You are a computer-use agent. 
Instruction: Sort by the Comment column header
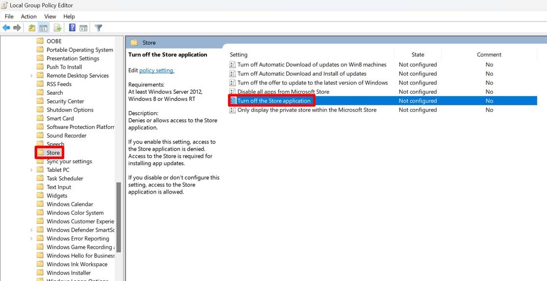pos(489,55)
